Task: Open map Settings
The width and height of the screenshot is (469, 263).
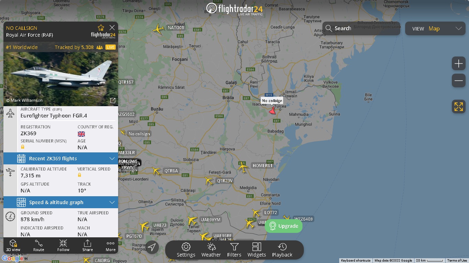Action: pos(186,250)
